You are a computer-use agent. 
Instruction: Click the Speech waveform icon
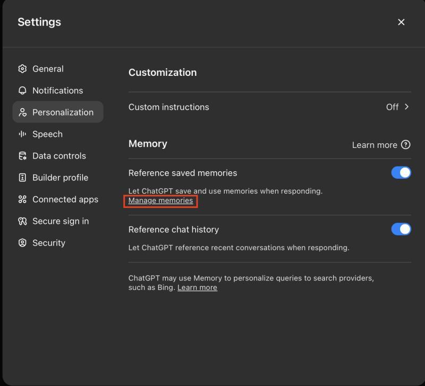coord(22,134)
